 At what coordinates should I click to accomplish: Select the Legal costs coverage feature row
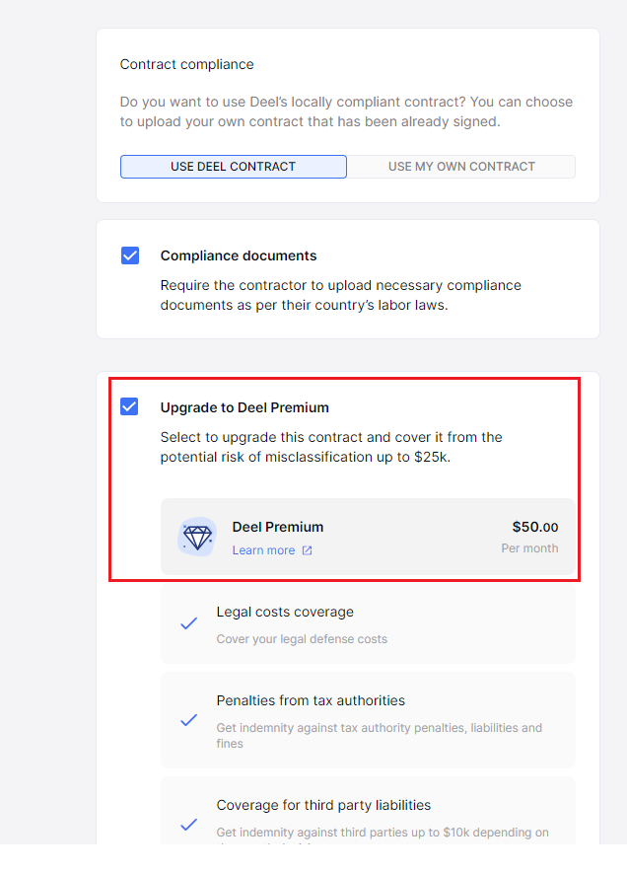368,623
